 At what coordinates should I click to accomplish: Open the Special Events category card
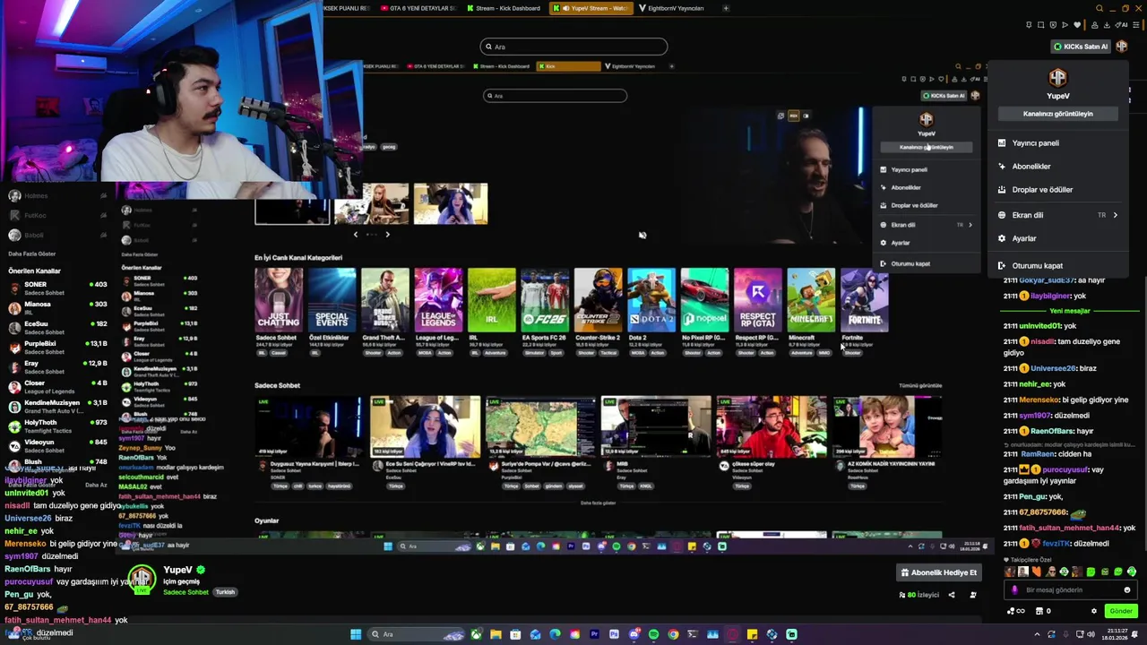click(332, 300)
